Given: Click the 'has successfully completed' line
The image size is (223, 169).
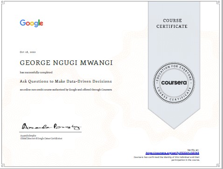Looking at the screenshot, I should pos(36,72).
